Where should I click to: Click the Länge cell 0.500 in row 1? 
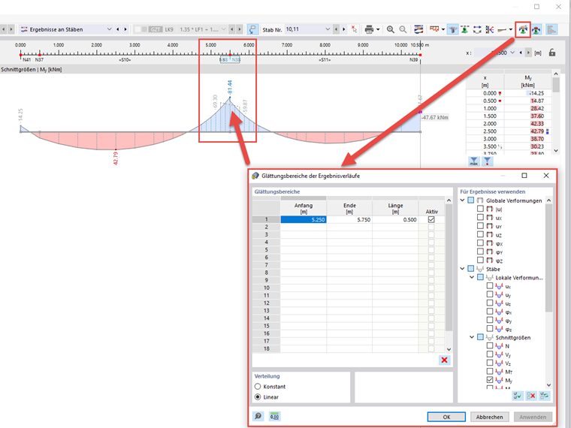point(395,219)
